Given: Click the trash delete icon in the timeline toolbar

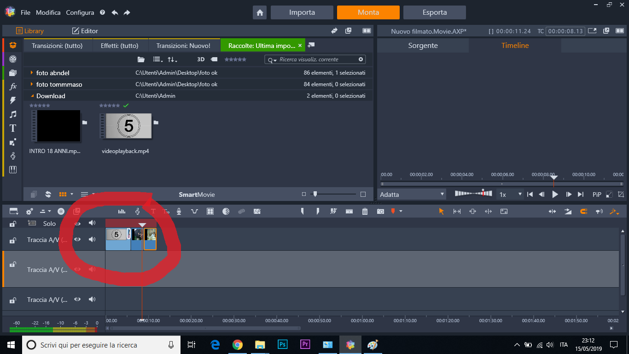Looking at the screenshot, I should point(365,211).
